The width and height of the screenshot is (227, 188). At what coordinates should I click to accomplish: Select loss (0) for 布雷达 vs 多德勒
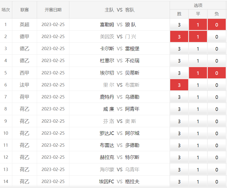pyautogui.click(x=217, y=145)
